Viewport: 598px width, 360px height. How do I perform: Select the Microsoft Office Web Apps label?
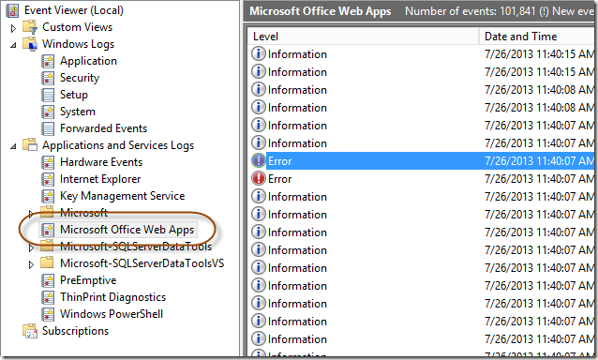[127, 230]
